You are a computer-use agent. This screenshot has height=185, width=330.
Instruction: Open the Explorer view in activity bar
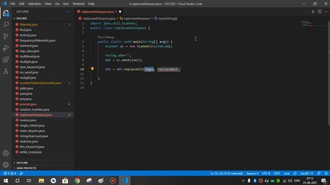6,13
